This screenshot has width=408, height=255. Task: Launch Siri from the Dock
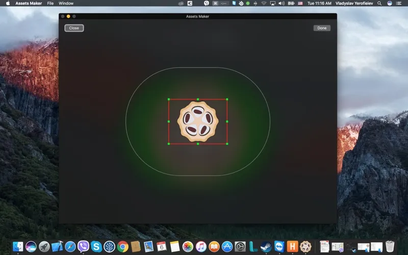[31, 247]
